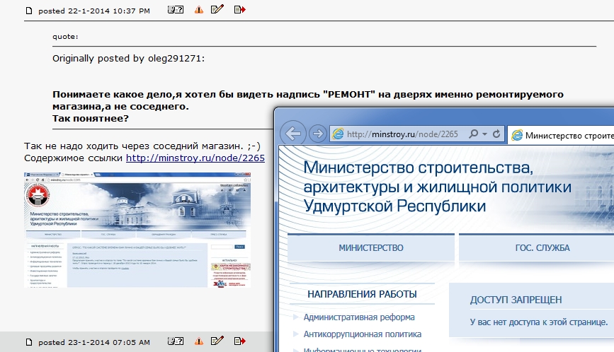Click edit post icon in 22-1-2014 post
614x352 pixels.
[x=217, y=9]
